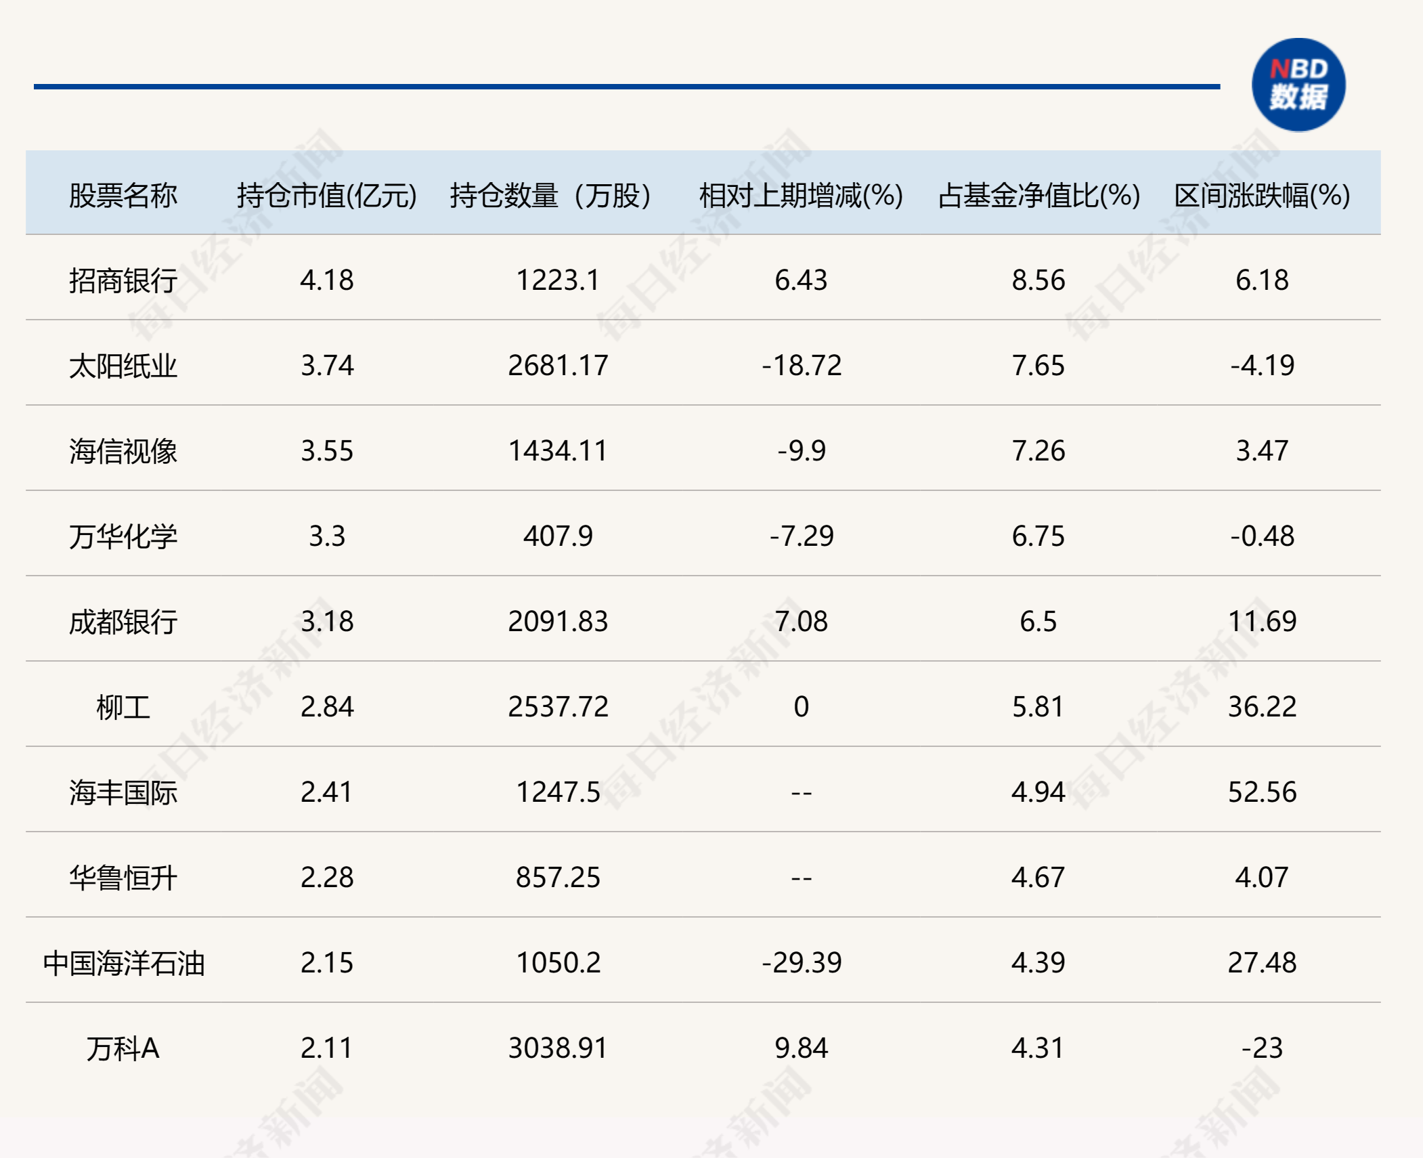Select 万科A change value 9.84
This screenshot has width=1423, height=1158.
(801, 1048)
